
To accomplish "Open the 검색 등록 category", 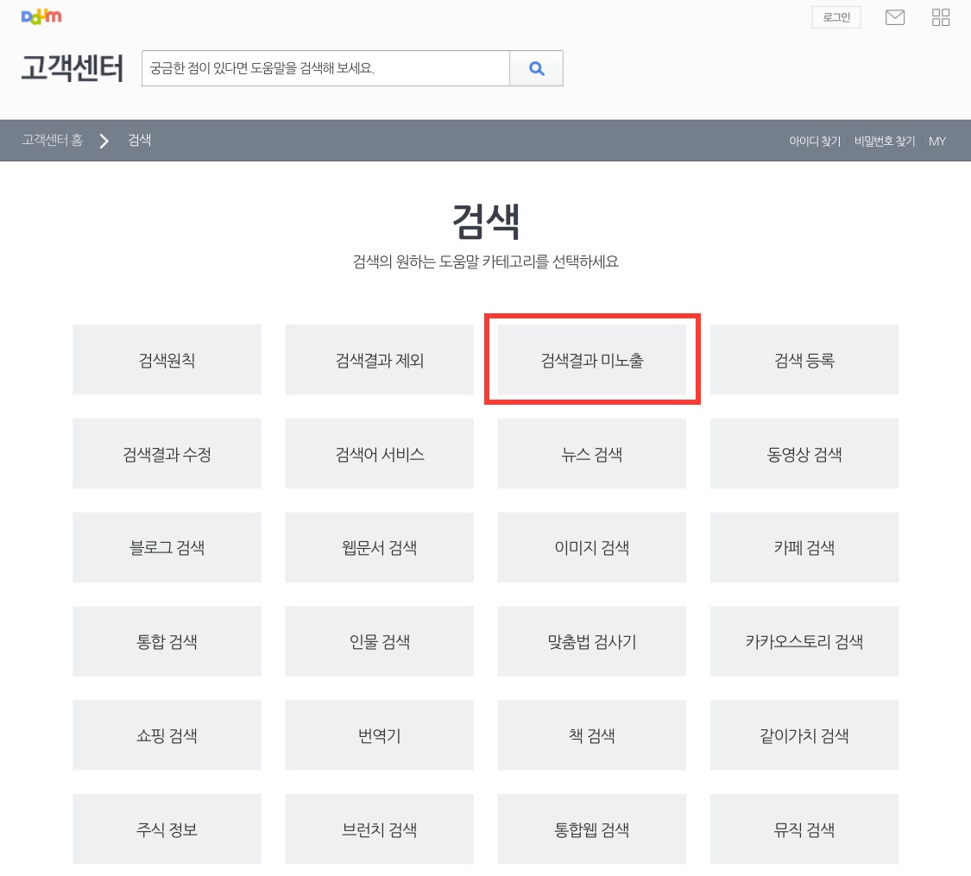I will pyautogui.click(x=804, y=359).
